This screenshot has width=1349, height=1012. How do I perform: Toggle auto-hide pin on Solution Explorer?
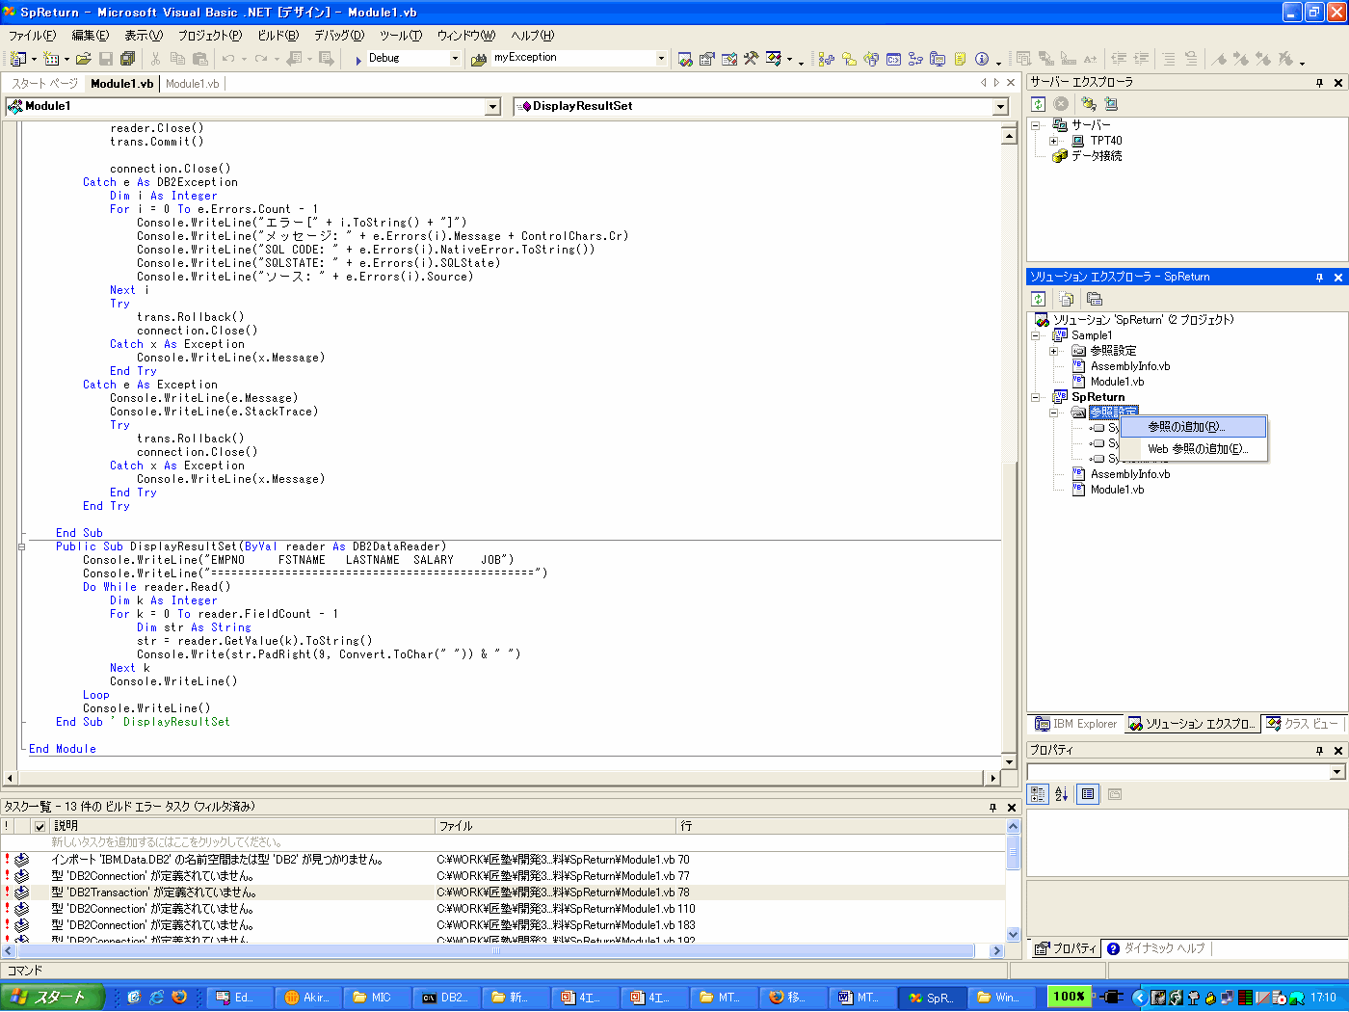click(x=1320, y=278)
